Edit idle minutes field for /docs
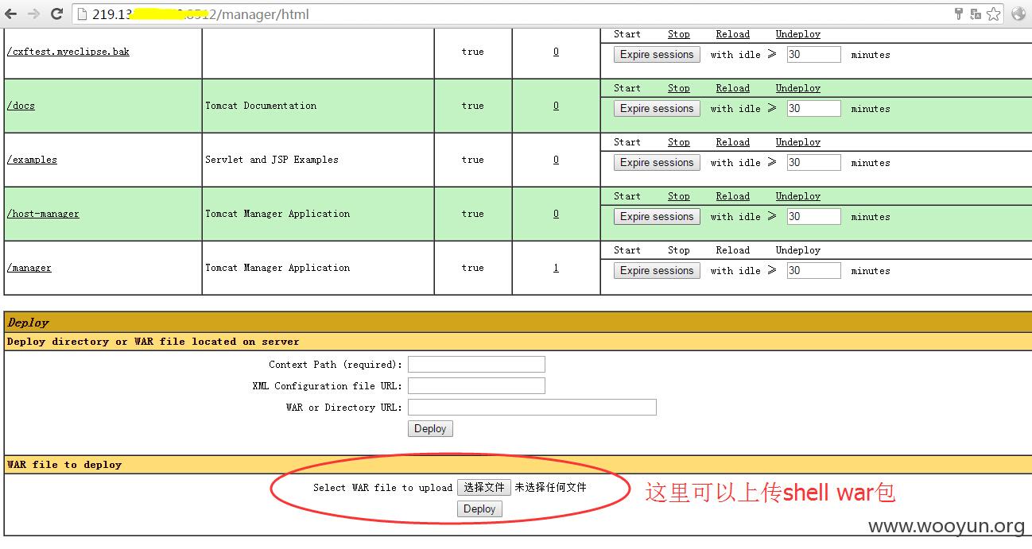 [x=813, y=109]
